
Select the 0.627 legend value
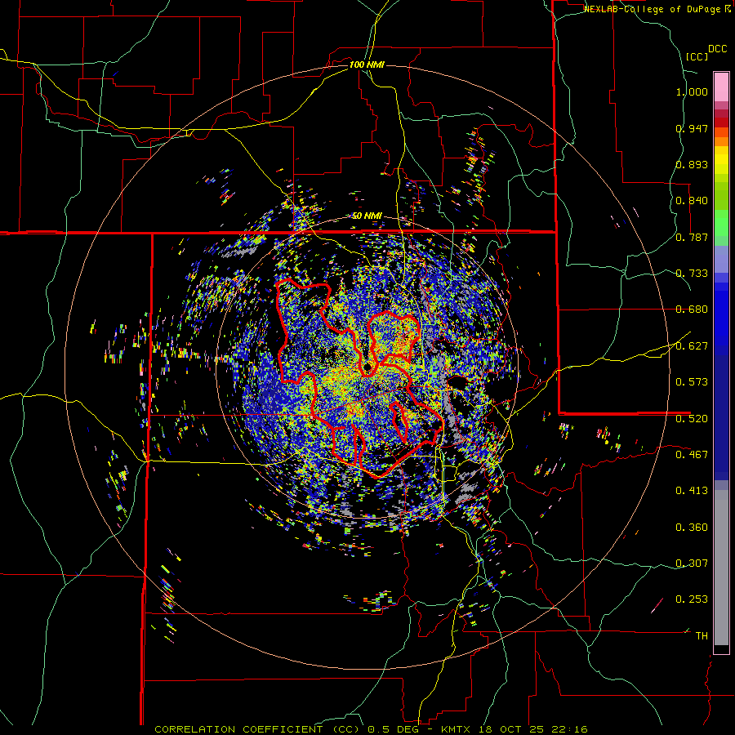coord(692,346)
